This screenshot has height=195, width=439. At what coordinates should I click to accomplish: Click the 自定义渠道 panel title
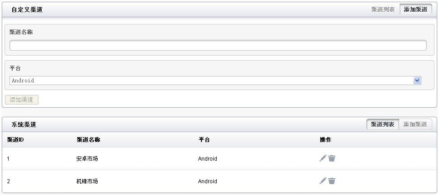point(27,10)
